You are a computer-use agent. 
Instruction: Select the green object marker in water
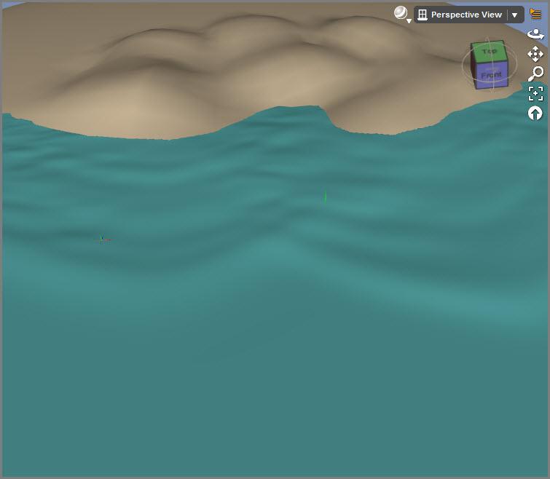coord(325,197)
